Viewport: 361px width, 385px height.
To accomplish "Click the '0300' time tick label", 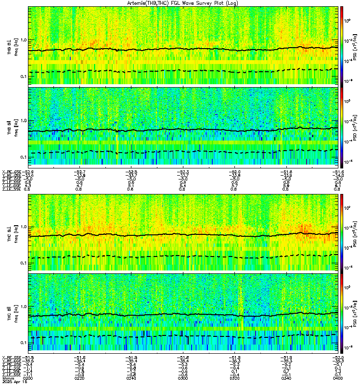I will coord(183,378).
